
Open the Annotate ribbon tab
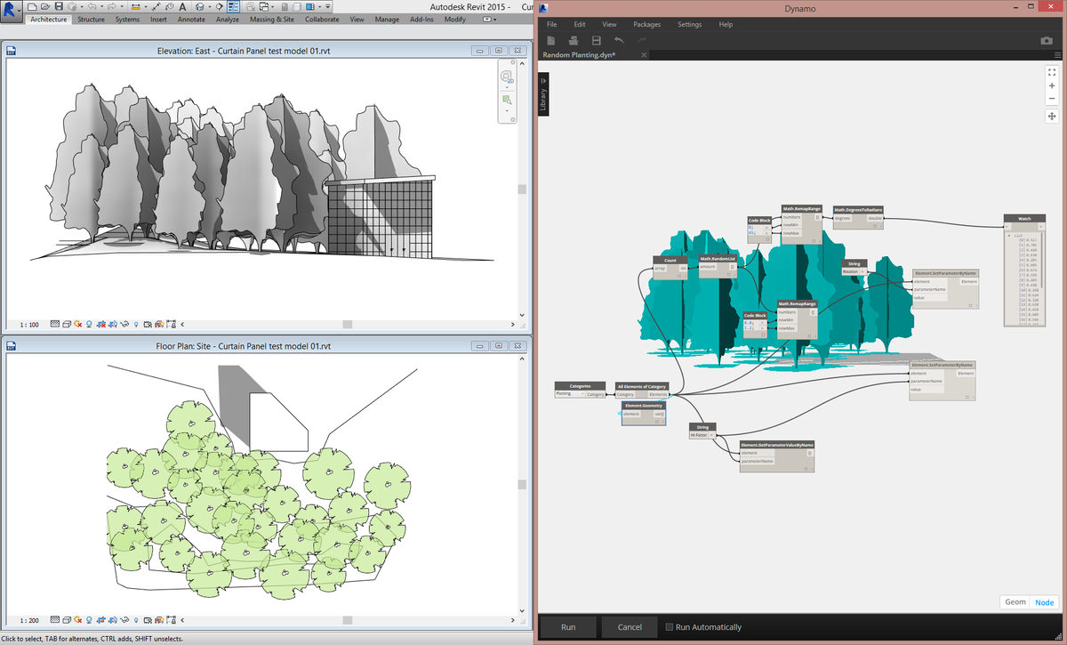point(191,19)
